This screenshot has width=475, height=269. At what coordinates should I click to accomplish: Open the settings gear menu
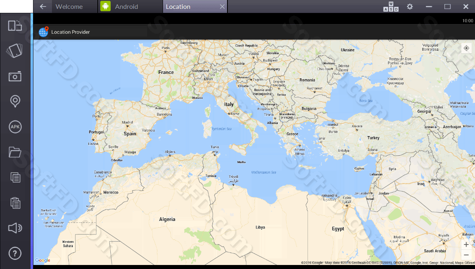410,6
